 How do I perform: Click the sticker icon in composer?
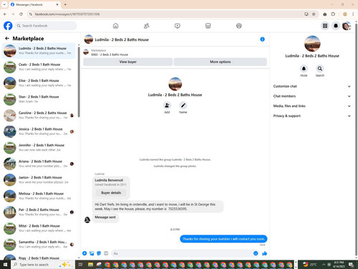click(99, 253)
